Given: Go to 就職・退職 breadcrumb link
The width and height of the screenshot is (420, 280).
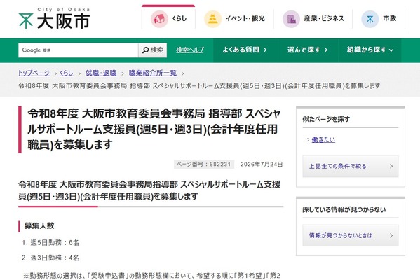Looking at the screenshot, I should click(x=101, y=73).
